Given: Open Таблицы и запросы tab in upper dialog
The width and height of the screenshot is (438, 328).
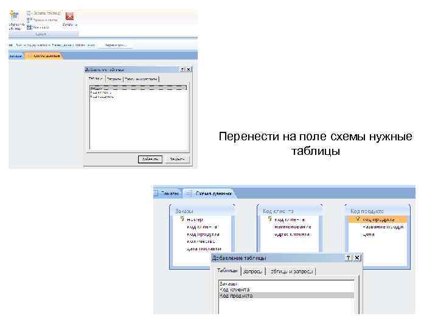Looking at the screenshot, I should coord(141,79).
